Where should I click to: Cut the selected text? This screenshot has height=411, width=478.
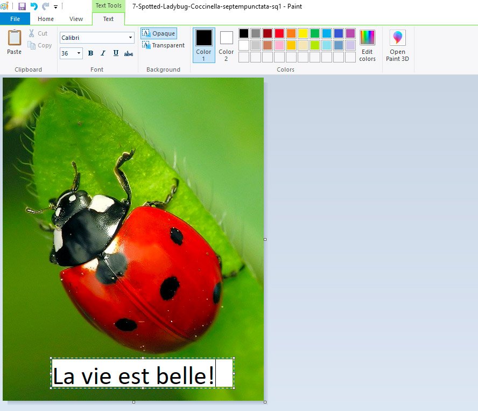tap(38, 33)
